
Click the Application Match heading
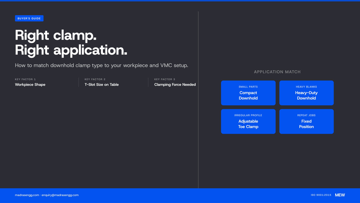click(277, 72)
